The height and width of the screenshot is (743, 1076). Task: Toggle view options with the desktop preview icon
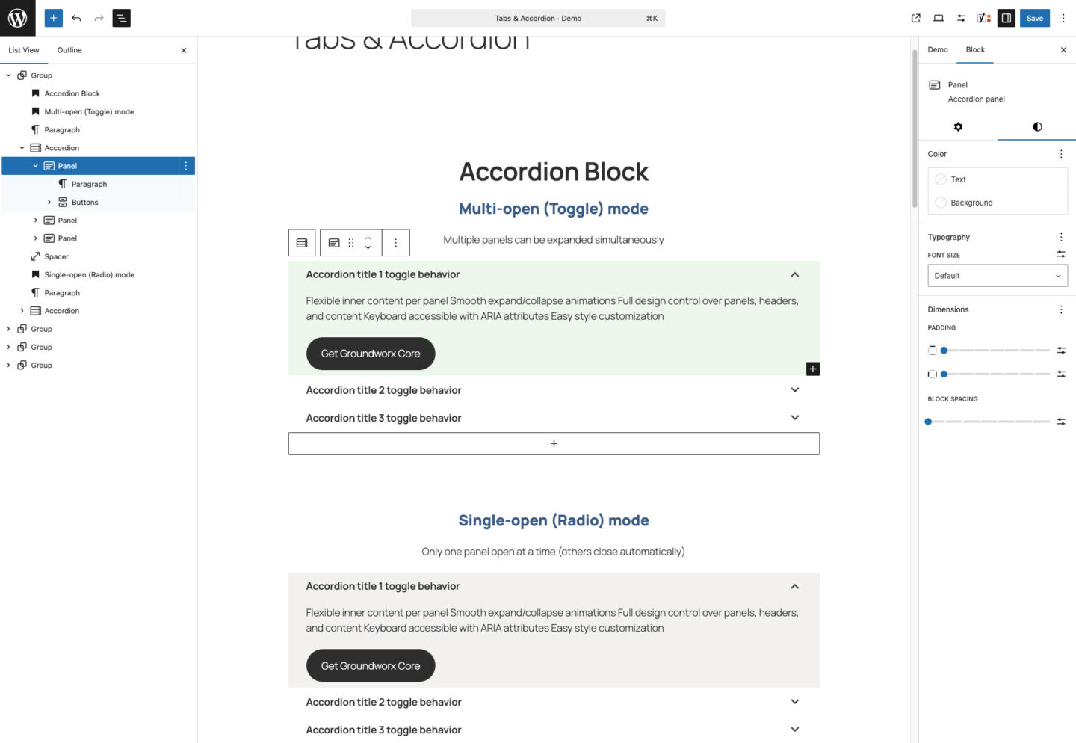938,18
